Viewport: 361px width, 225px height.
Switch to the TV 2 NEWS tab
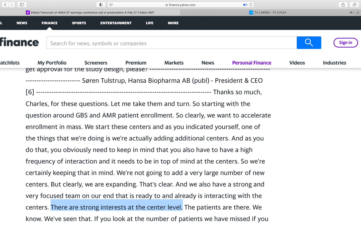(x=270, y=12)
